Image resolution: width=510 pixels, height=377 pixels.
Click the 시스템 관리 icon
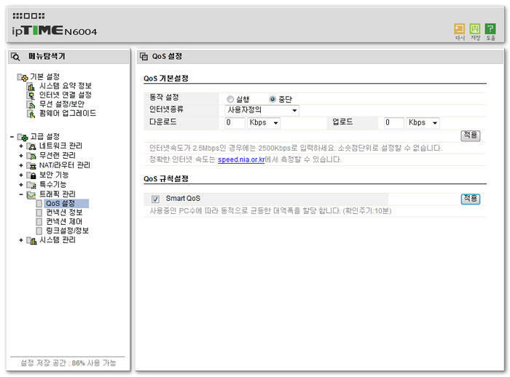click(31, 240)
